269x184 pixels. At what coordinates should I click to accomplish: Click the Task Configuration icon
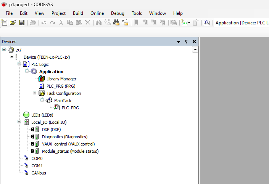pos(42,93)
